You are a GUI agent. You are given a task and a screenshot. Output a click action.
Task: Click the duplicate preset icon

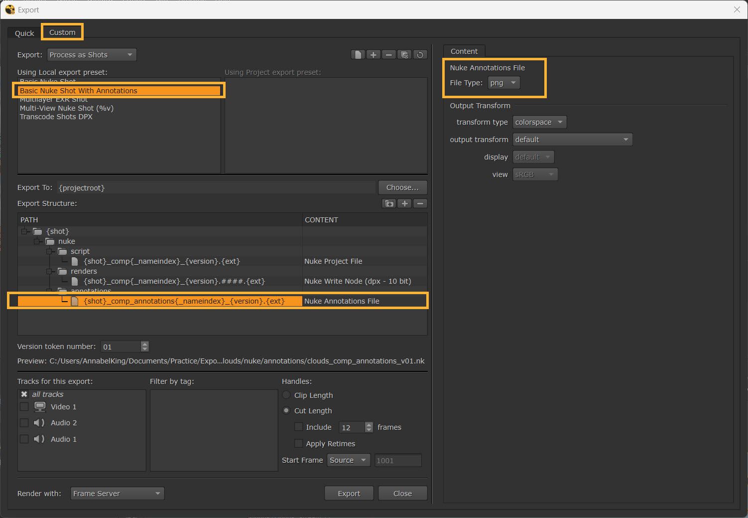coord(405,55)
